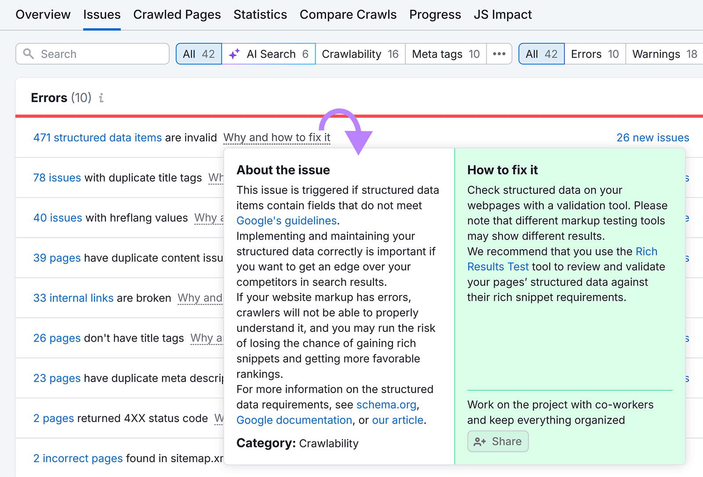Click the person icon on the Share button
703x477 pixels.
coord(480,441)
